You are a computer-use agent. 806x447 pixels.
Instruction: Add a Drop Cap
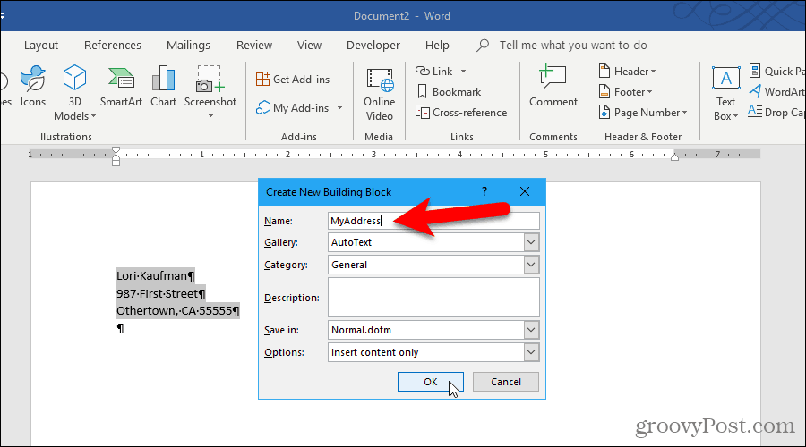pos(777,112)
